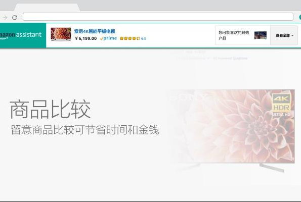Screen dimensions: 301x202
Task: Click into the browser address bar
Action: (158, 17)
